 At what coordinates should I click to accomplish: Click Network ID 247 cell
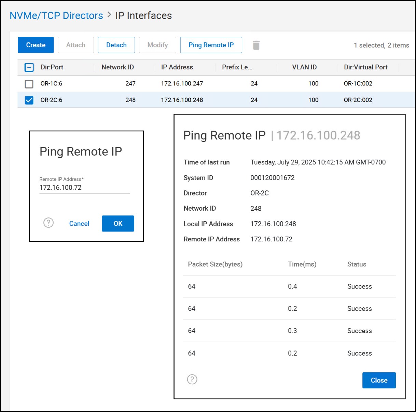point(130,84)
